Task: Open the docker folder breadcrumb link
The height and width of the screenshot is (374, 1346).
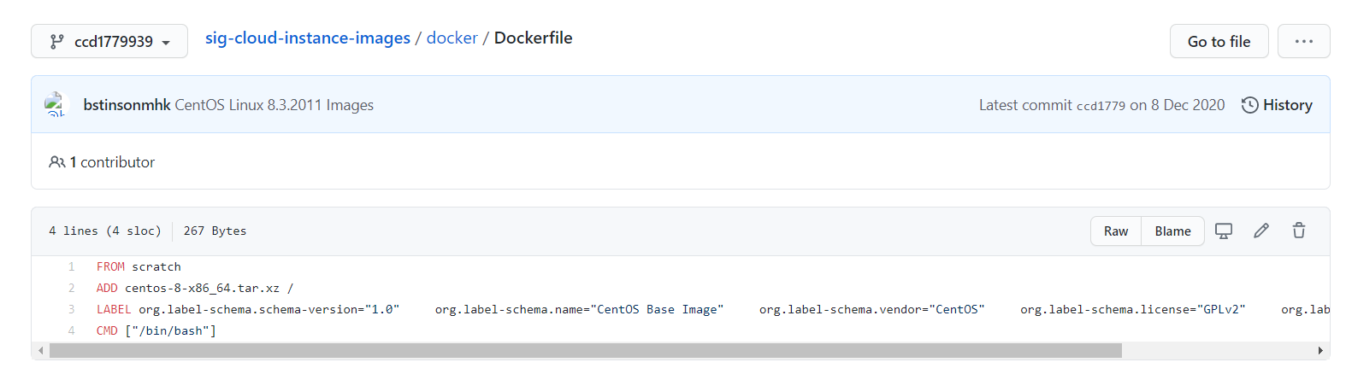Action: (452, 38)
